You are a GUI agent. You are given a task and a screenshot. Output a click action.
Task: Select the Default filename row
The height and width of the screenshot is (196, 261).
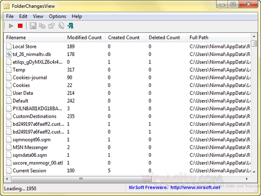(127, 100)
